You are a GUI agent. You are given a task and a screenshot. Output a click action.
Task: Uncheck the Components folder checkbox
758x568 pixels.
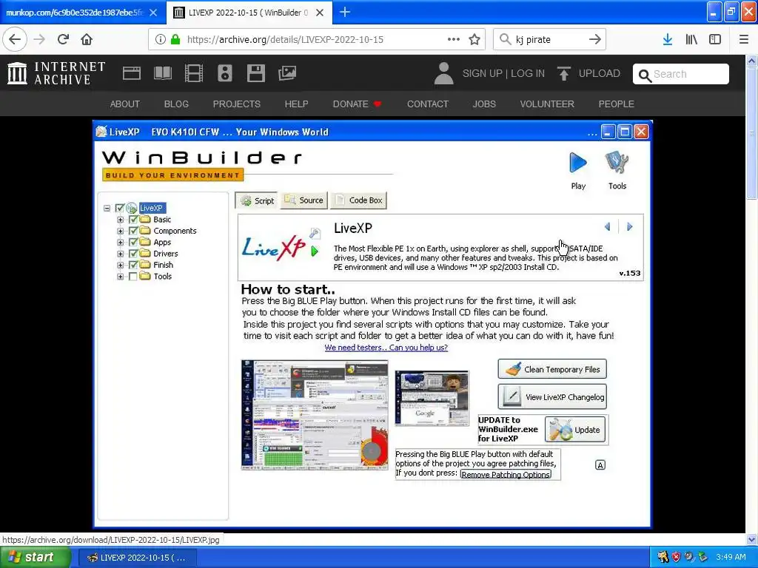[x=133, y=231]
